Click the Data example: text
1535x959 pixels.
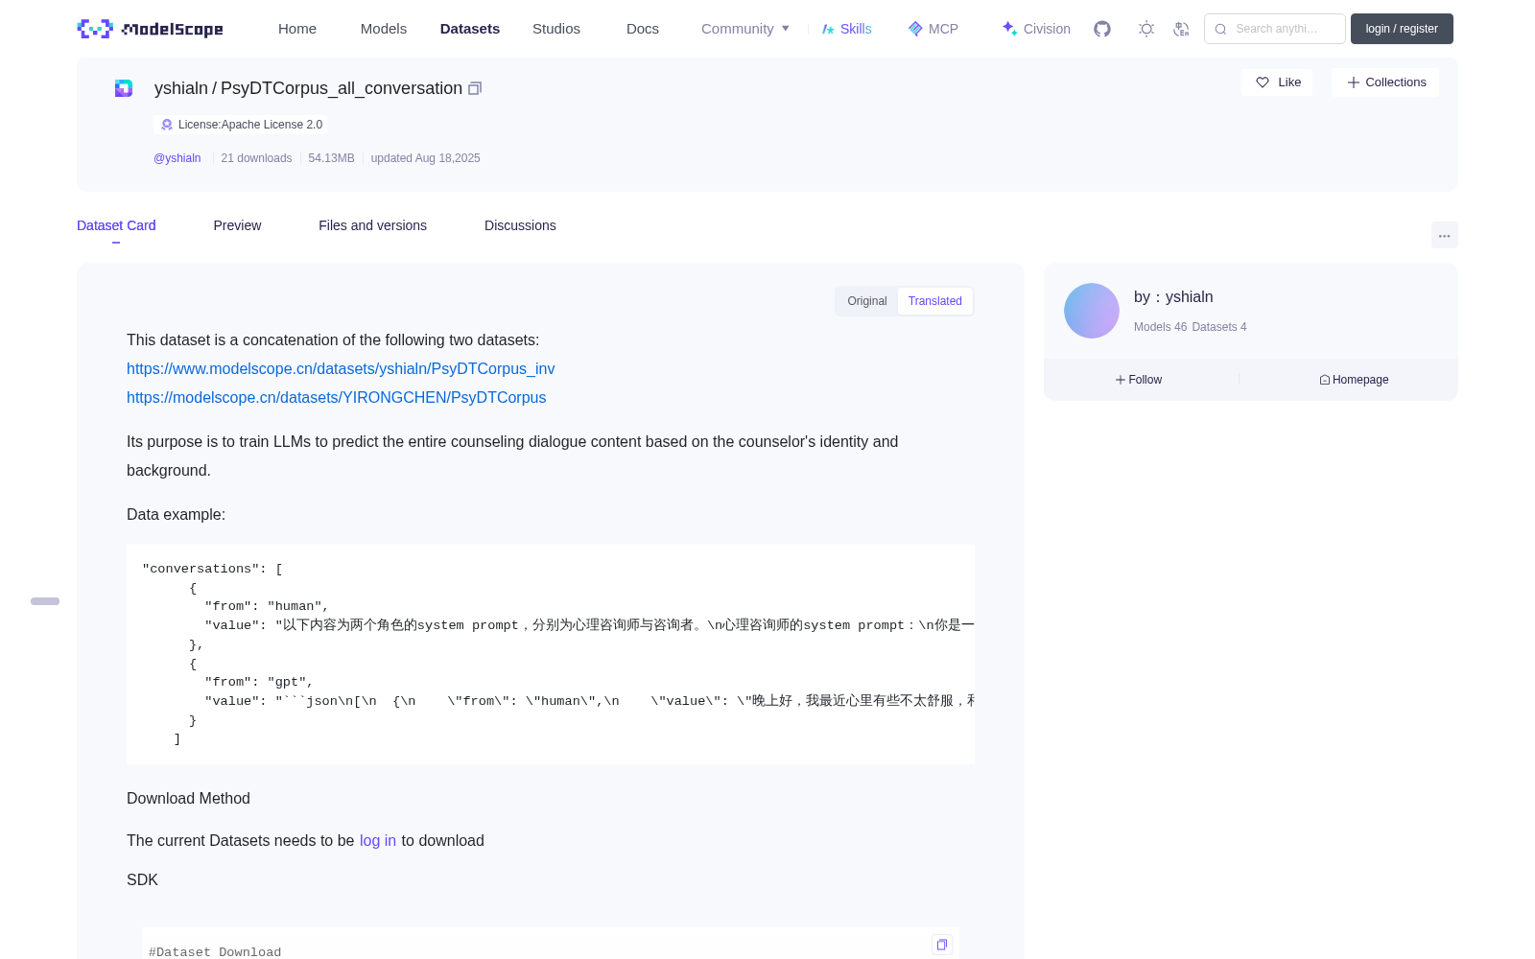tap(176, 515)
